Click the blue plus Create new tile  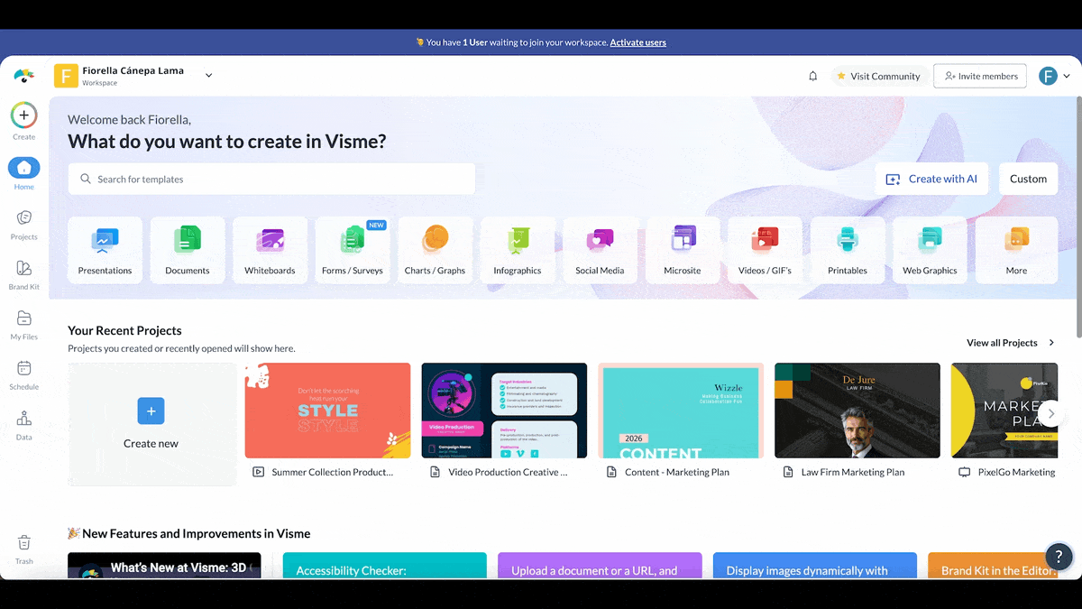tap(151, 424)
